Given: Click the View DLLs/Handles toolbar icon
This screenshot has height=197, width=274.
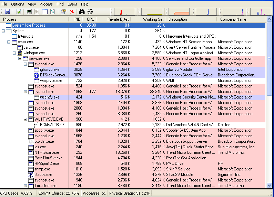Looking at the screenshot, I should (53, 12).
